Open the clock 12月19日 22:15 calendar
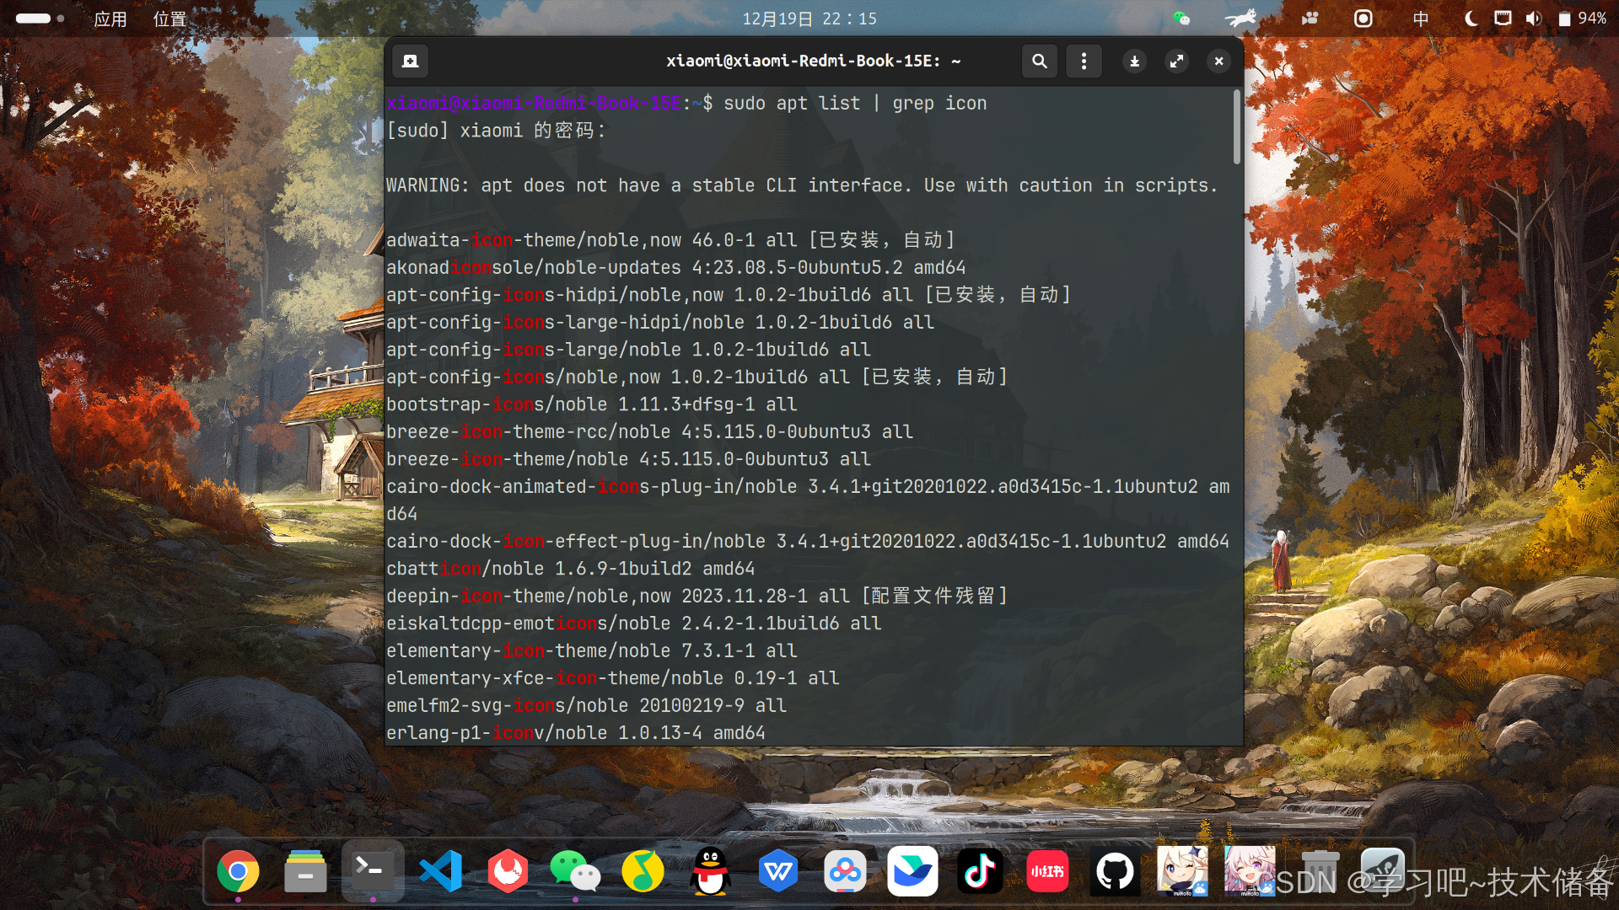Viewport: 1619px width, 910px height. [809, 19]
